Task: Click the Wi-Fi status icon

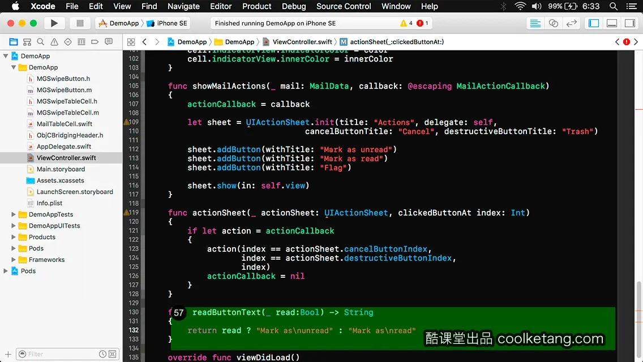Action: click(x=520, y=6)
